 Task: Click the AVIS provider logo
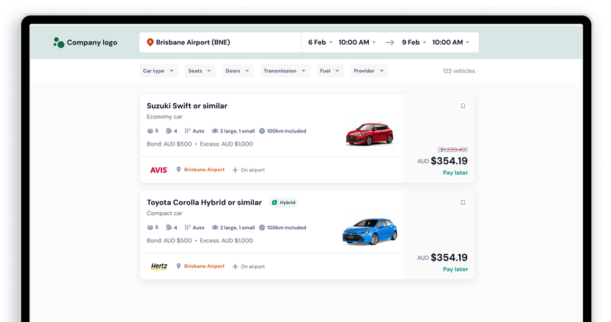(159, 170)
